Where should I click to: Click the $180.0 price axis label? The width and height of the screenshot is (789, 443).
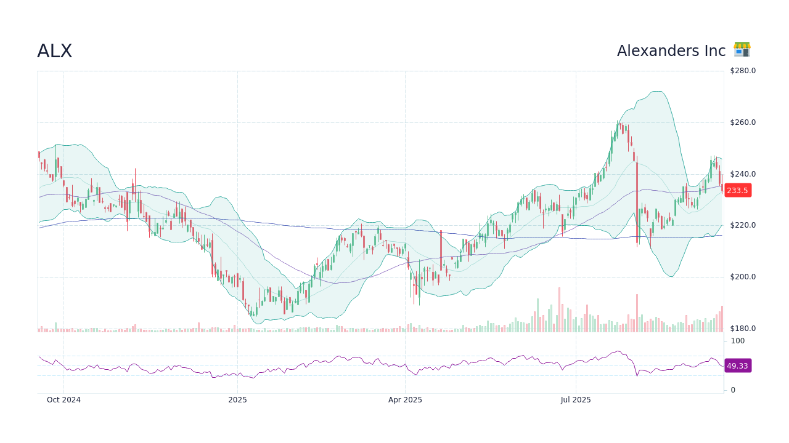[743, 329]
